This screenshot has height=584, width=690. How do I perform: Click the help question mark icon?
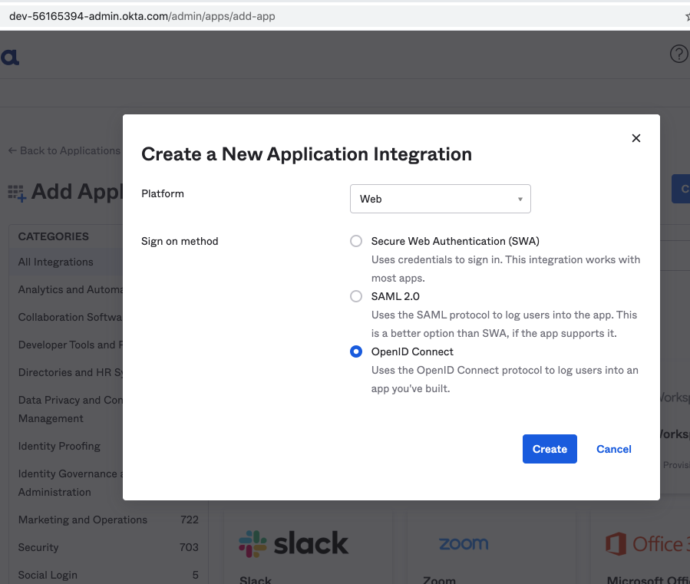tap(678, 54)
